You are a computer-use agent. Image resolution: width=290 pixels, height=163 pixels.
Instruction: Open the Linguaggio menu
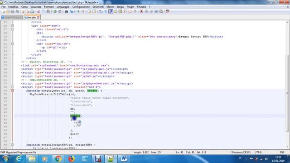click(63, 7)
